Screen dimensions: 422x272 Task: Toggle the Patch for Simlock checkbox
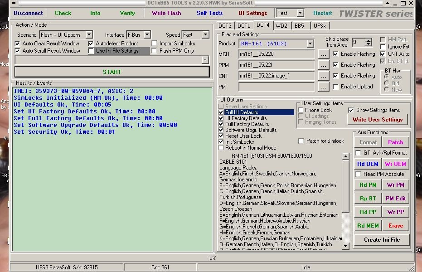click(301, 141)
